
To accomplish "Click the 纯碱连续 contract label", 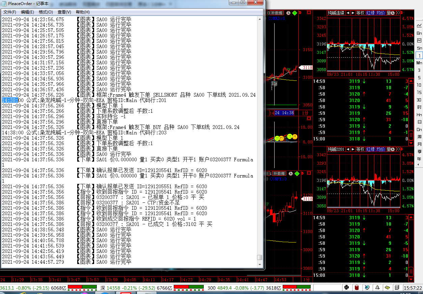I will click(x=336, y=13).
